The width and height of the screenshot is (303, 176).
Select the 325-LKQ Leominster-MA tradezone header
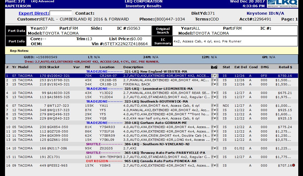coord(159,89)
